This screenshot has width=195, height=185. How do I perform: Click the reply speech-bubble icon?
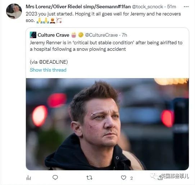click(55, 177)
